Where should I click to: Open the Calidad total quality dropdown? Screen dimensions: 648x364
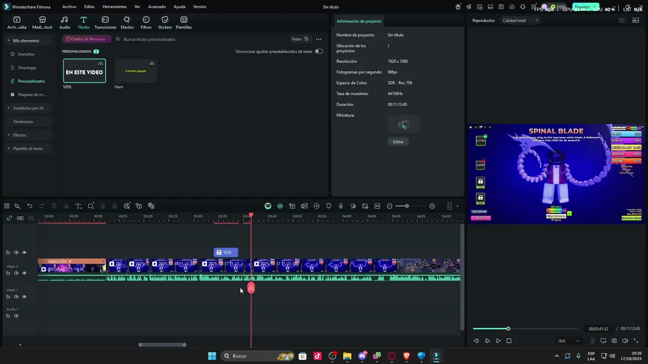click(x=520, y=20)
